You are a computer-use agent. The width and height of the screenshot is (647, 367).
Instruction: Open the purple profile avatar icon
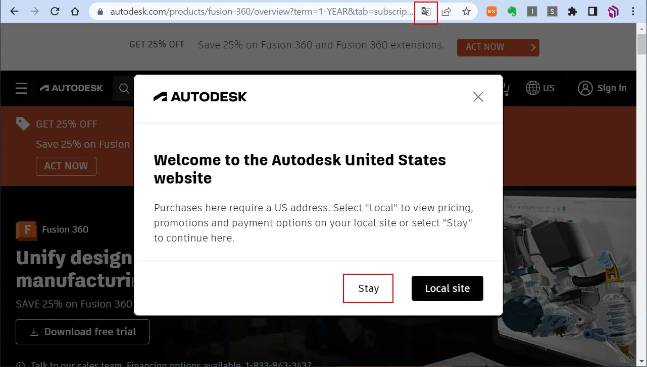[x=613, y=12]
